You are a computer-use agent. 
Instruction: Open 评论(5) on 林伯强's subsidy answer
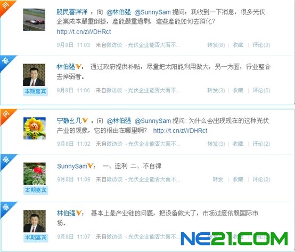[261, 90]
